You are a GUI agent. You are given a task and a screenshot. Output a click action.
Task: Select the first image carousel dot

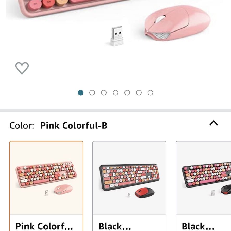tap(80, 93)
